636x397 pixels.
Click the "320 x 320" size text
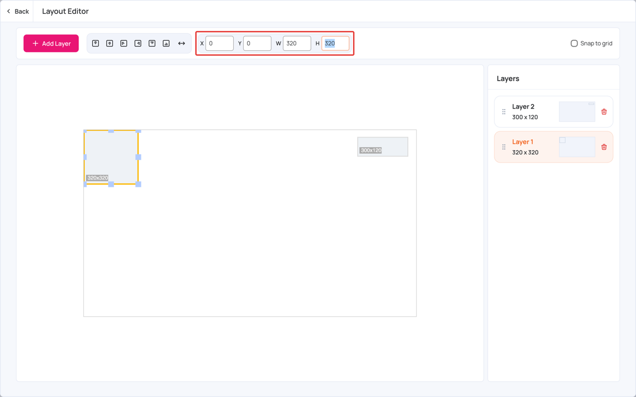[x=525, y=152]
